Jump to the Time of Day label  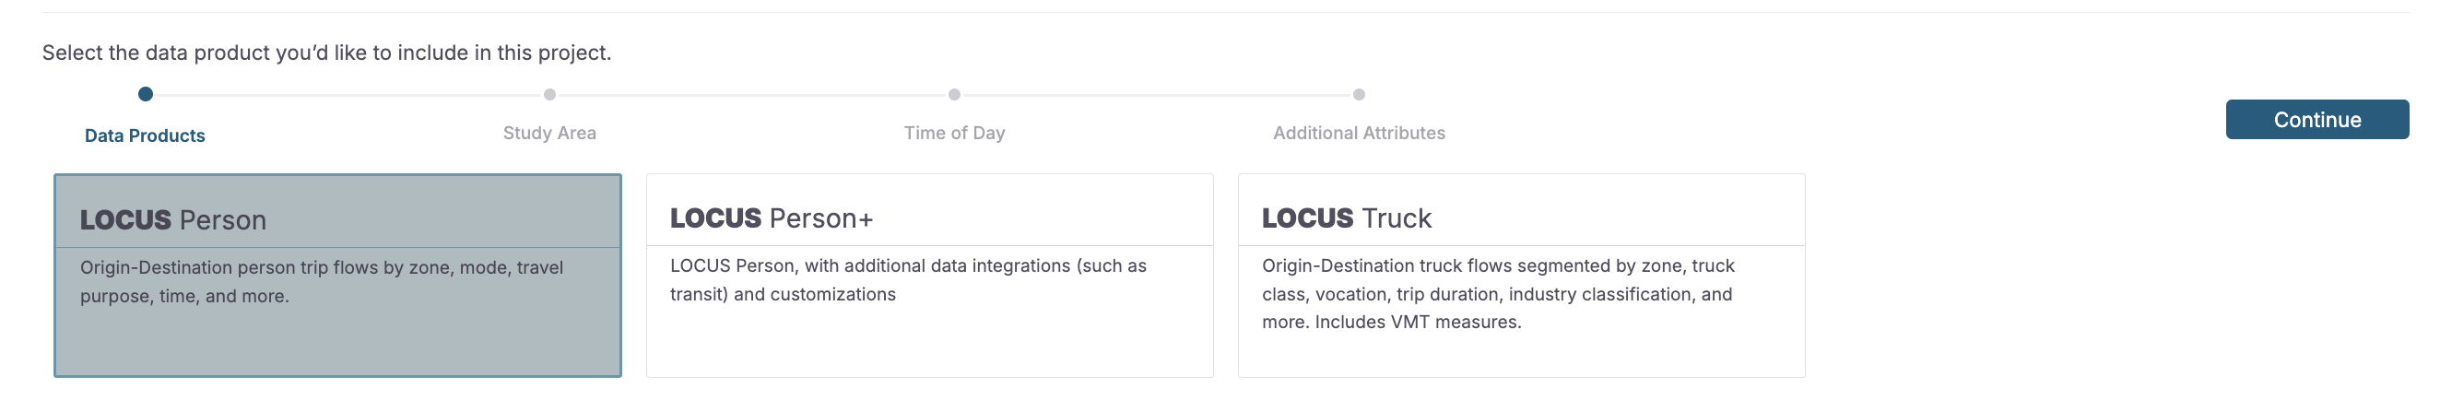pos(954,134)
